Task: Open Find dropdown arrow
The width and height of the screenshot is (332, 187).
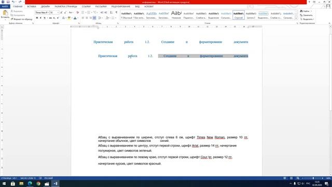Action: (x=311, y=11)
